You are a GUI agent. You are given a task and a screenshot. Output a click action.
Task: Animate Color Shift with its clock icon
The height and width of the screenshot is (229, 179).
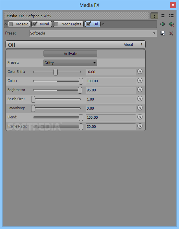click(140, 72)
